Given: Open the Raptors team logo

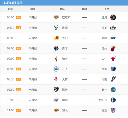Looking at the screenshot, I should coord(113,17).
